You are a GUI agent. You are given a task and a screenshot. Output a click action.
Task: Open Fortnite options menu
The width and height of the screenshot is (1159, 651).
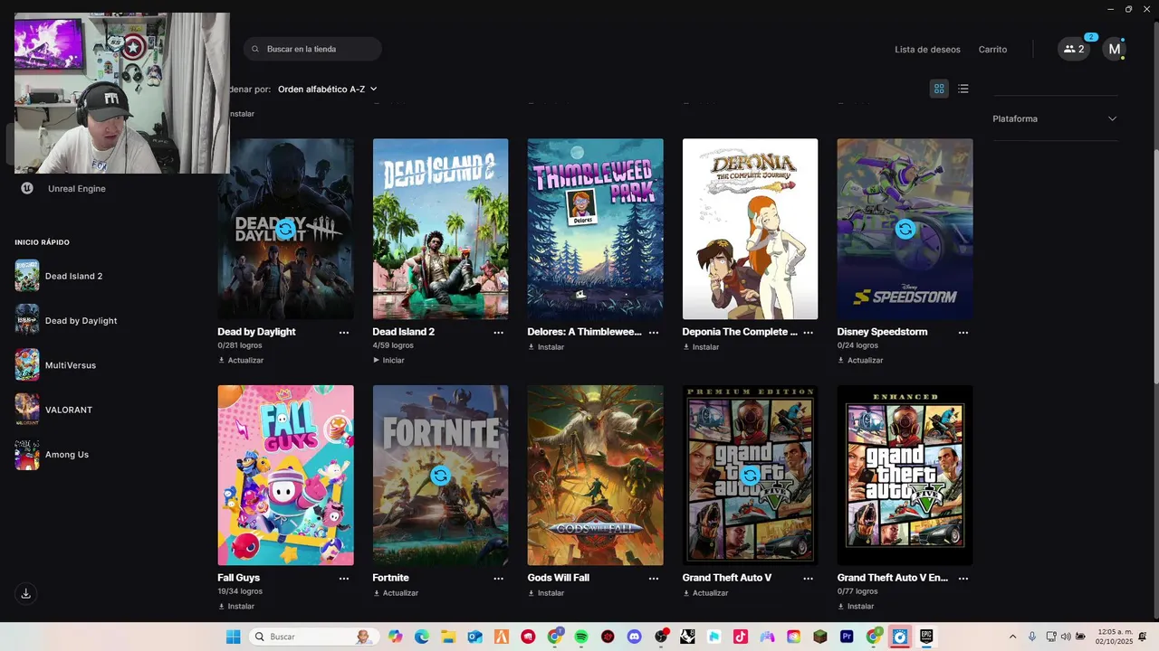point(499,579)
